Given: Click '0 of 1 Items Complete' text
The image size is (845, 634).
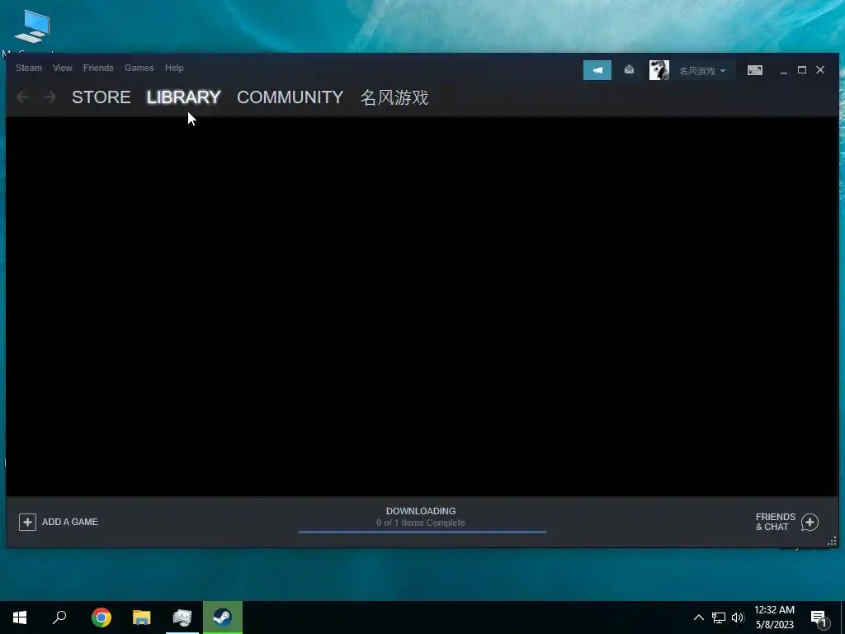Looking at the screenshot, I should (x=421, y=523).
